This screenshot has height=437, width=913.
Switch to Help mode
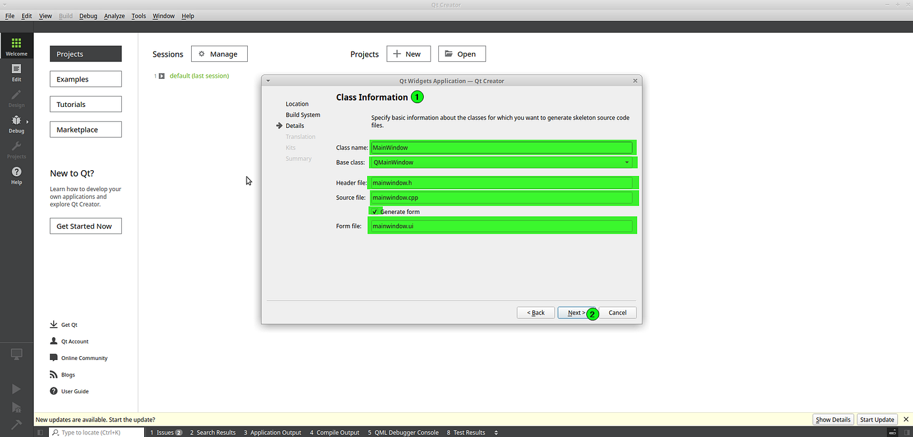pyautogui.click(x=16, y=176)
